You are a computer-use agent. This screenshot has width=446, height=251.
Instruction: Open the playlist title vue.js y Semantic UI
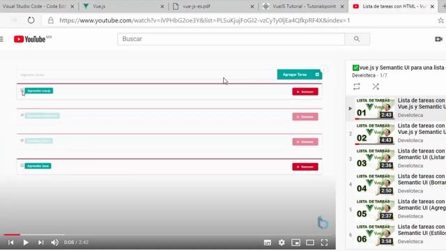[x=399, y=68]
